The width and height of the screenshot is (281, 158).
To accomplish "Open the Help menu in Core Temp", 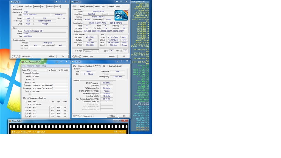I will pyautogui.click(x=44, y=66).
